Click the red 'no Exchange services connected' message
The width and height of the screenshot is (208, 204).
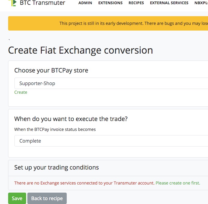(84, 183)
